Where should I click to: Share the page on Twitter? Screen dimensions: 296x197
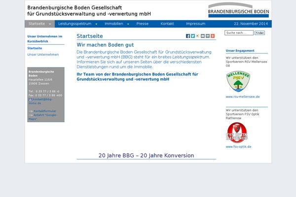[x=193, y=36]
